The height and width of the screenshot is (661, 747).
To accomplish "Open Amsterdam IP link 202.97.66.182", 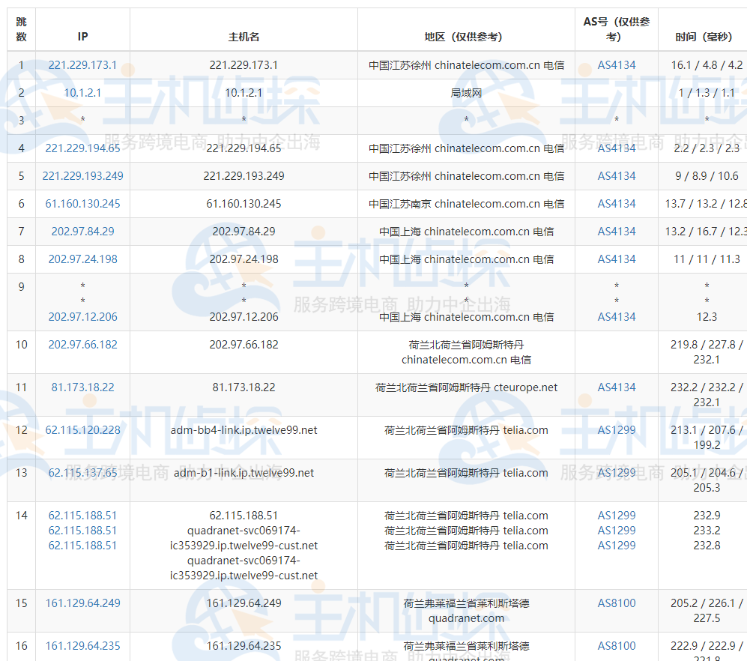I will coord(82,345).
